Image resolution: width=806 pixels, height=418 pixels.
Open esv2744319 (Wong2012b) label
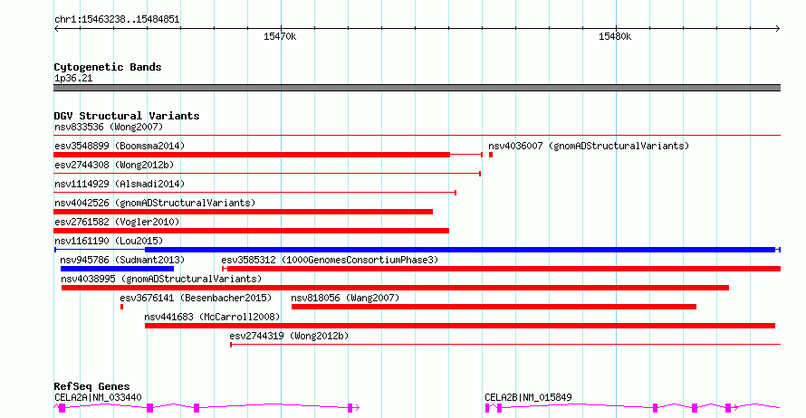(289, 336)
